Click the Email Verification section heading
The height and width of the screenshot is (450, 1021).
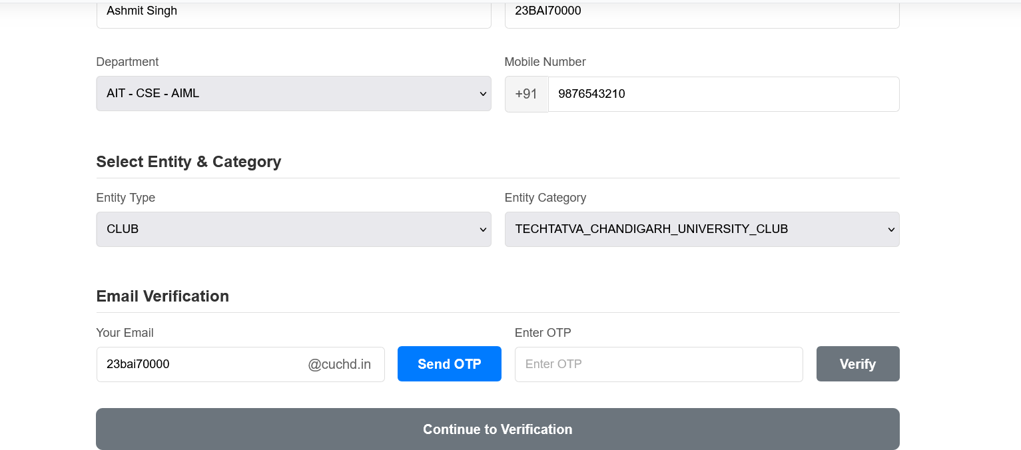(x=163, y=296)
